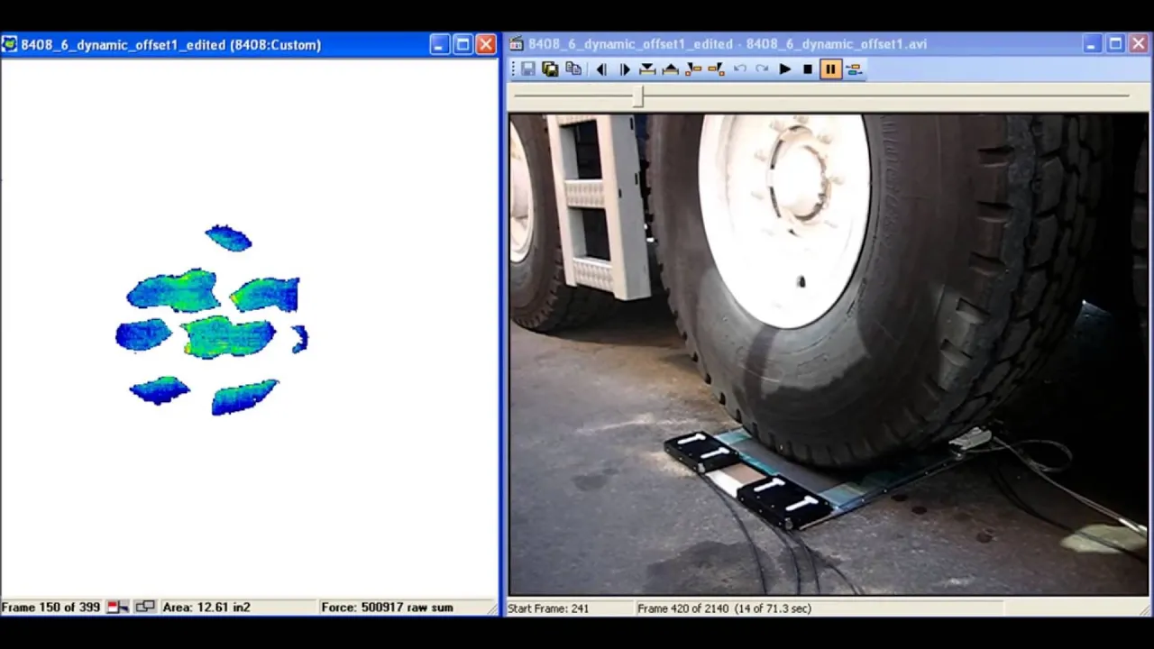The width and height of the screenshot is (1154, 649).
Task: Step back one frame with the previous-frame arrow
Action: tap(601, 69)
